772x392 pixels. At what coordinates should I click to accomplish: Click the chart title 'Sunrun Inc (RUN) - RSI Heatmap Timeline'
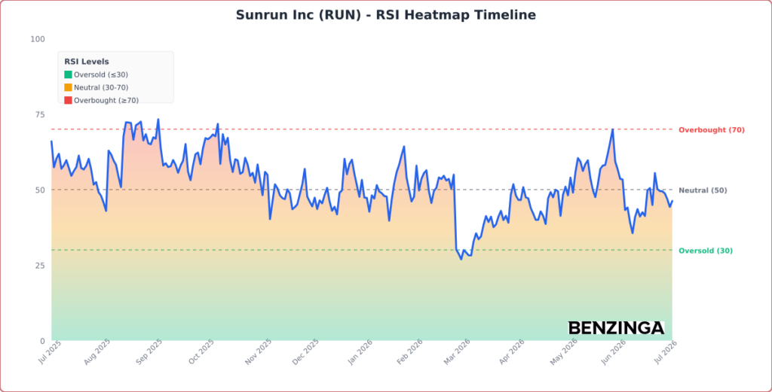point(385,15)
